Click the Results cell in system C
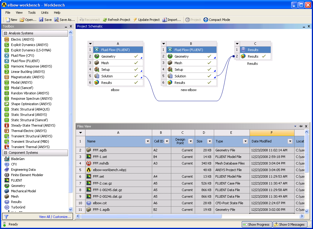Image resolution: width=313 pixels, height=229 pixels. (x=255, y=56)
